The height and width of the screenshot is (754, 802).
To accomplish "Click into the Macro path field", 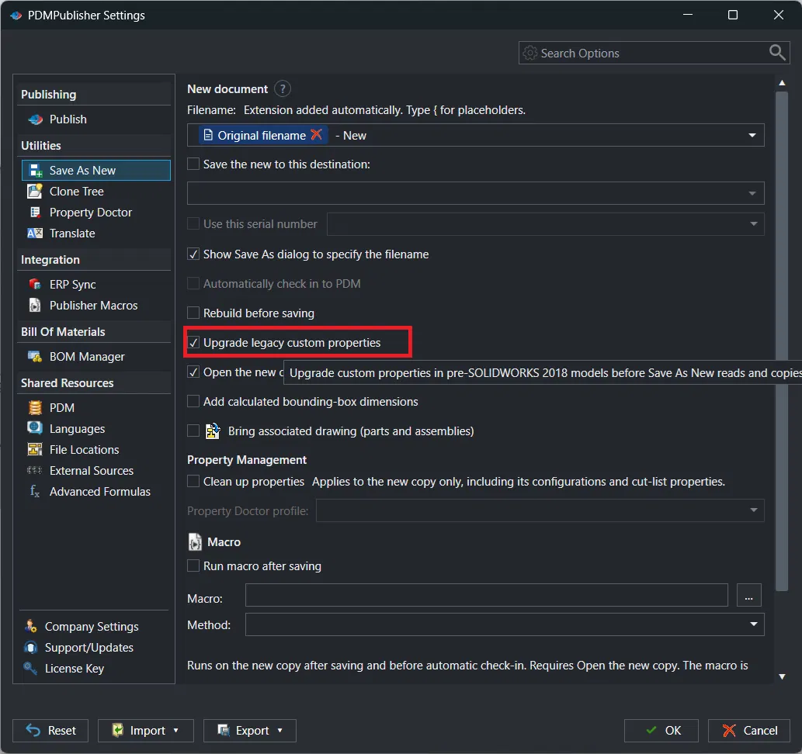I will (x=487, y=595).
